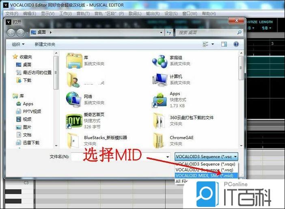Click the forward navigation arrow button
The image size is (285, 209).
click(21, 33)
